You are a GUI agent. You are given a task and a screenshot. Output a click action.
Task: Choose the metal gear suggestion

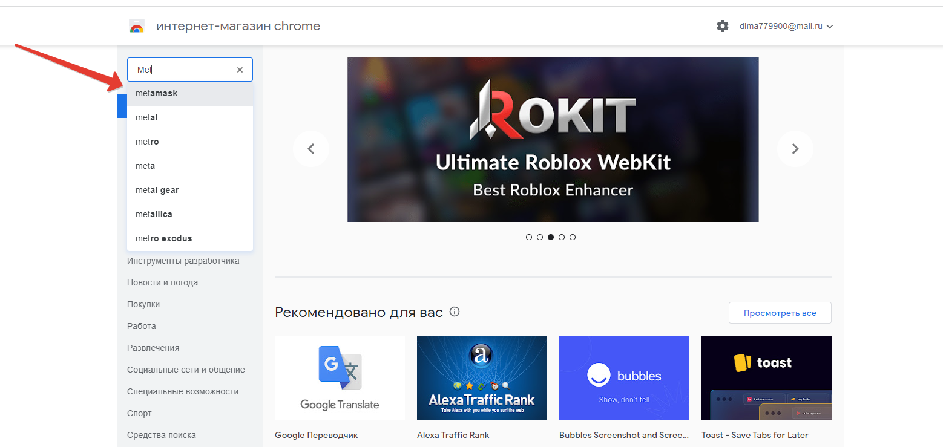(x=190, y=191)
